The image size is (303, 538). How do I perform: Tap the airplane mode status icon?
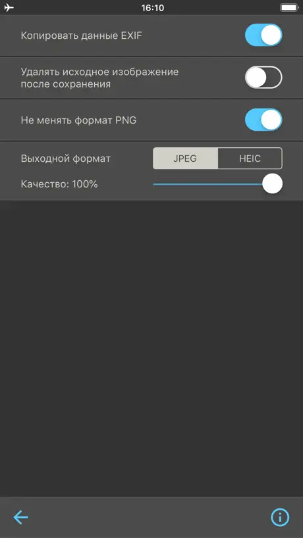9,7
